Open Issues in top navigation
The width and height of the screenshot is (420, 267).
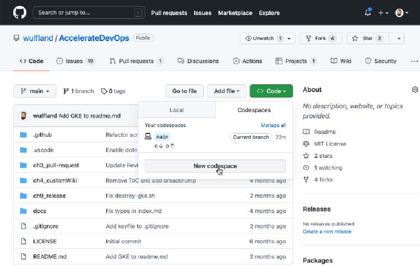pyautogui.click(x=202, y=13)
